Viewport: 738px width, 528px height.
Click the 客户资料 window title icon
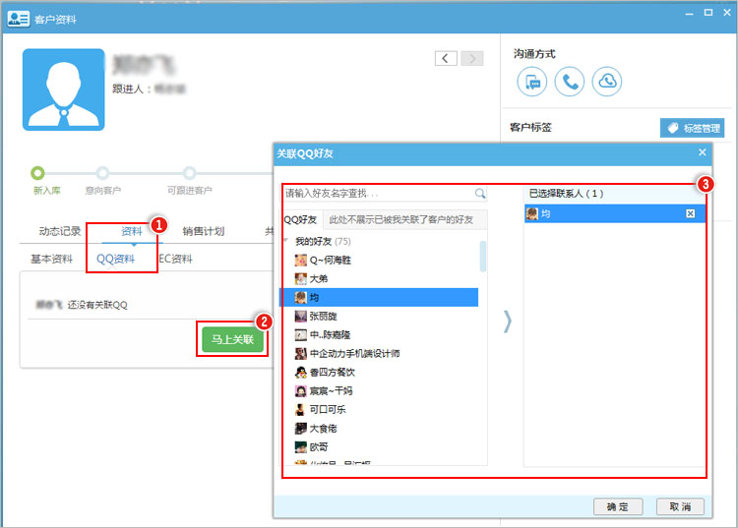[x=19, y=19]
